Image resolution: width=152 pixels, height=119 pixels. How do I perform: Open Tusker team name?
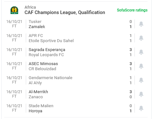[x=35, y=22]
